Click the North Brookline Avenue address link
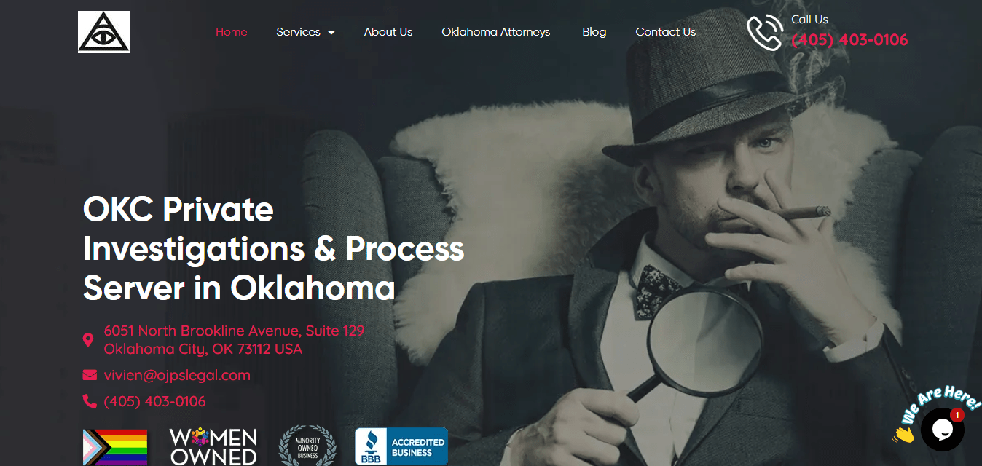982x466 pixels. (234, 340)
